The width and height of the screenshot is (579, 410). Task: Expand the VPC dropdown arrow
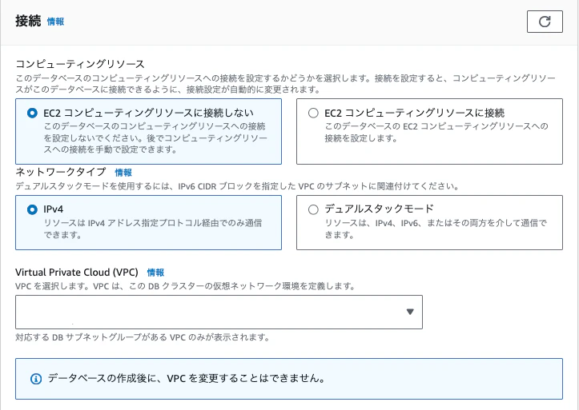pyautogui.click(x=410, y=312)
